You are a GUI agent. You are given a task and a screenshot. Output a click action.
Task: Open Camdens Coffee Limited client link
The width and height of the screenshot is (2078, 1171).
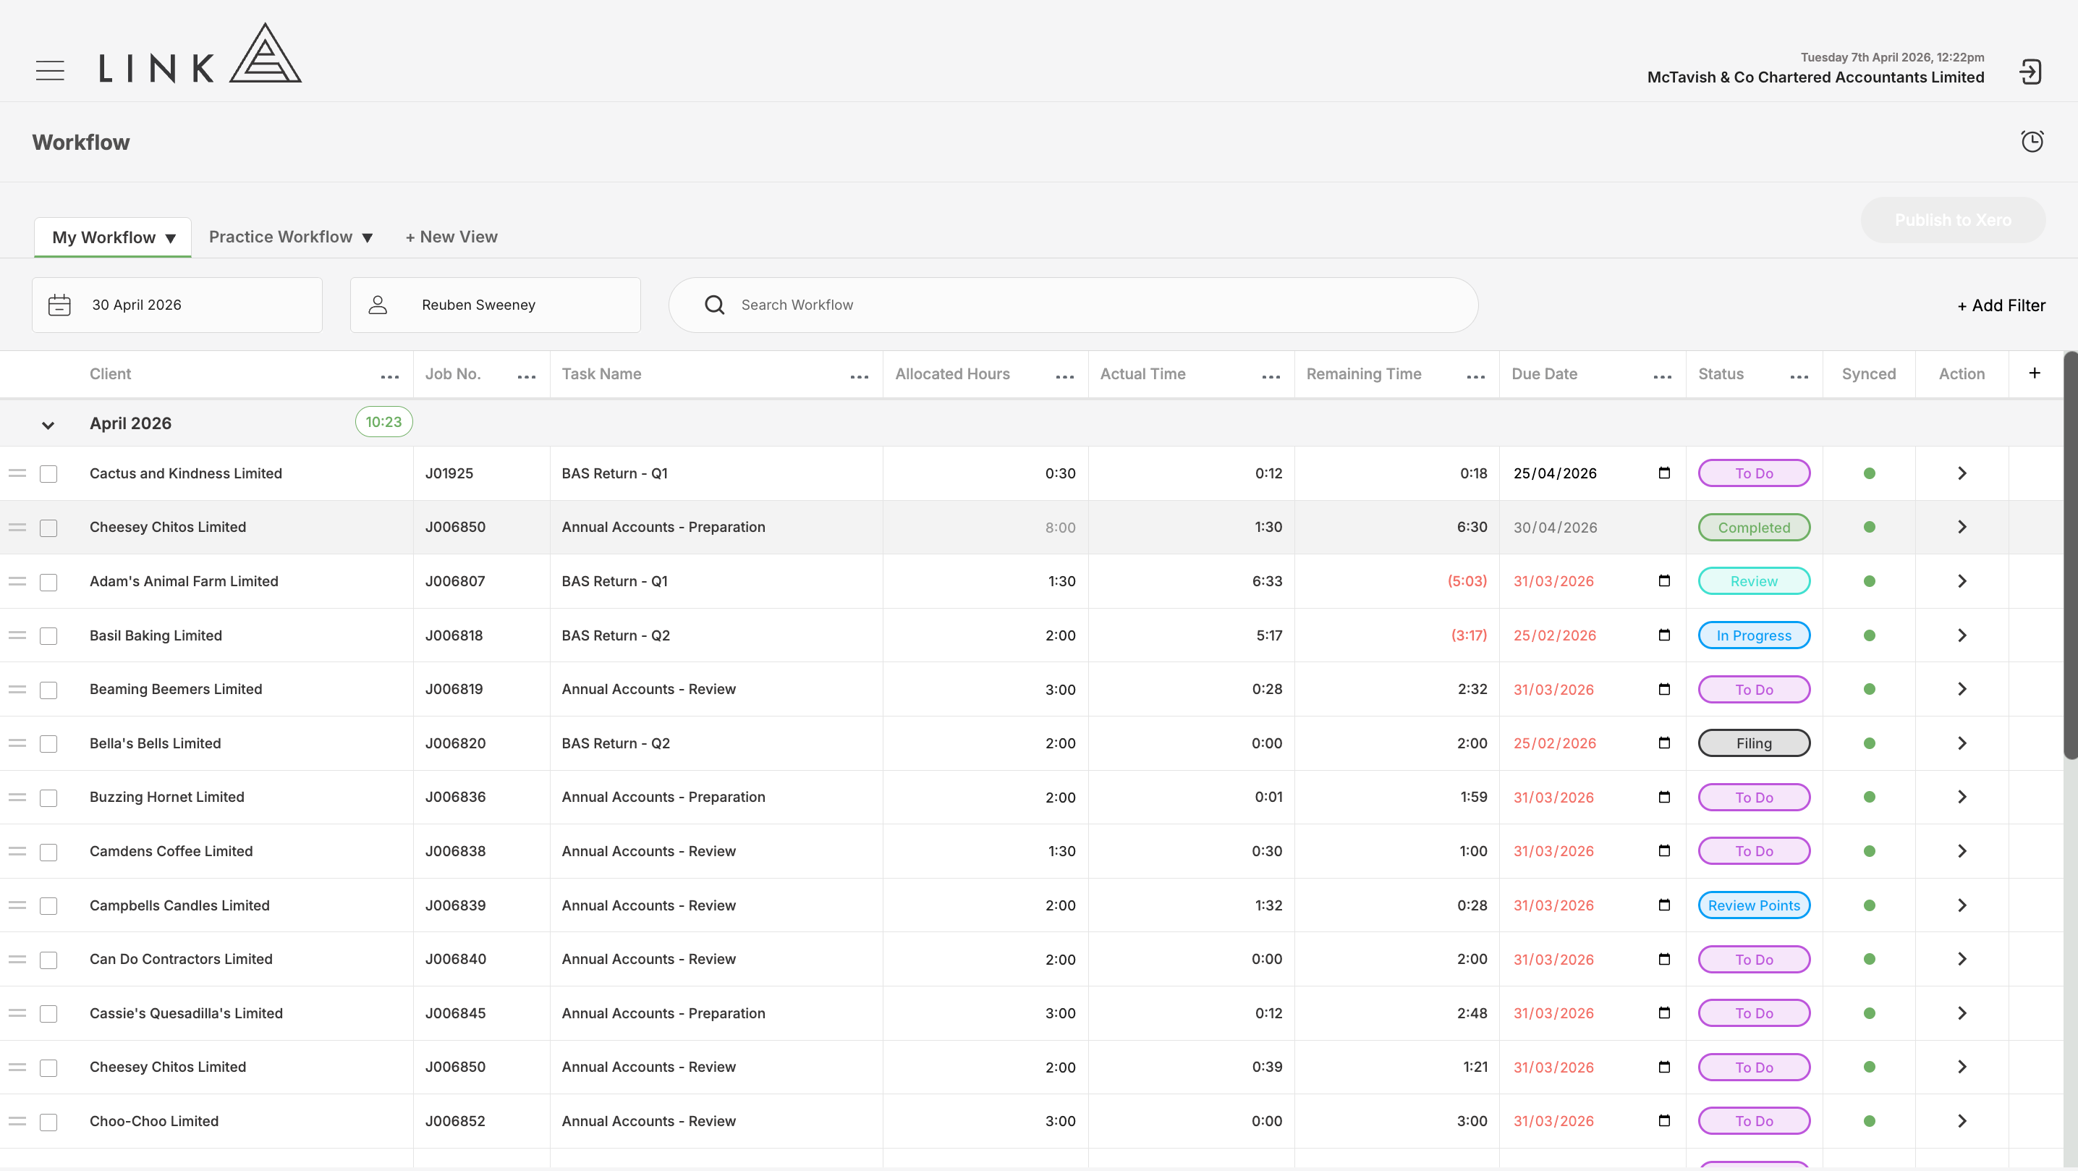coord(171,850)
